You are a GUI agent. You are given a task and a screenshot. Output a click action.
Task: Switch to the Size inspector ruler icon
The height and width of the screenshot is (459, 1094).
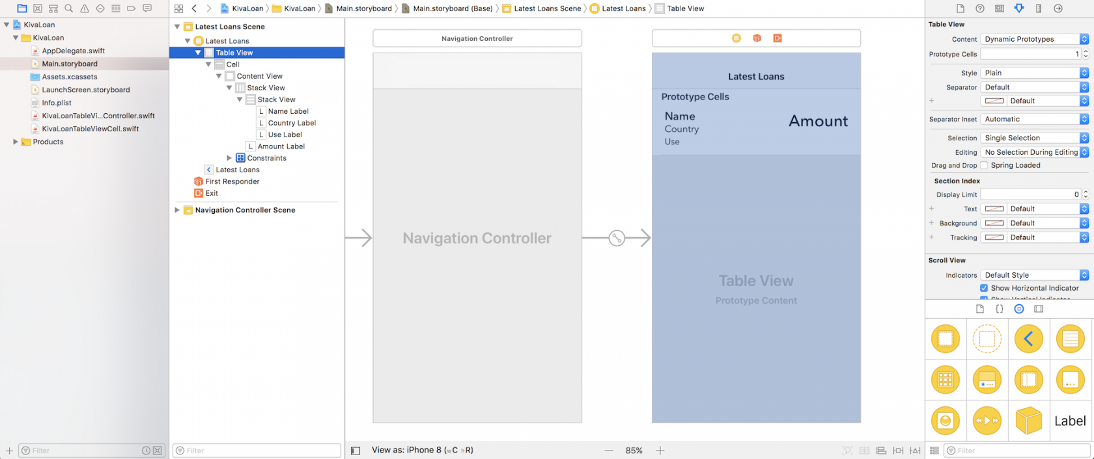1039,8
